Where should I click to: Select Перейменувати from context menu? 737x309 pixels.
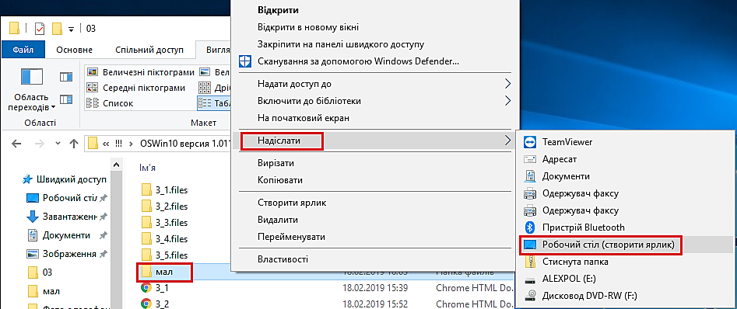[x=291, y=237]
